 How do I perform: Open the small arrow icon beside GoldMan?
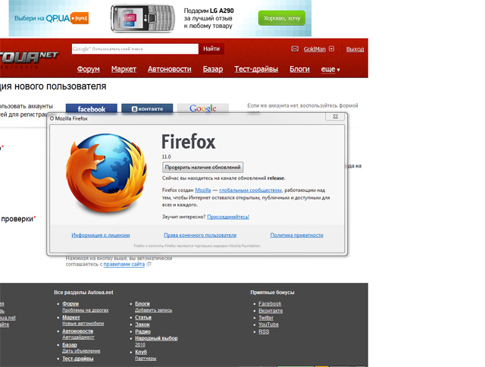point(333,49)
